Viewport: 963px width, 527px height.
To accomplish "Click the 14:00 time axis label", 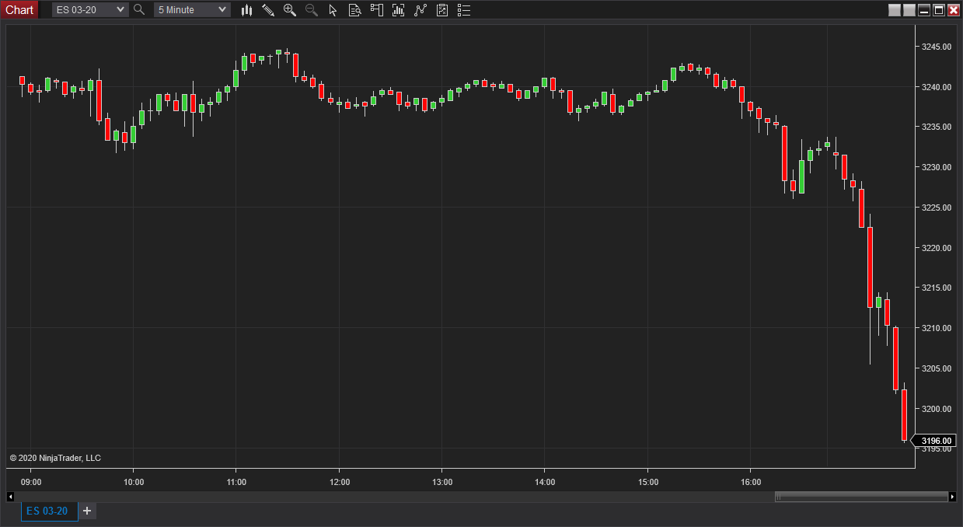I will pos(545,482).
